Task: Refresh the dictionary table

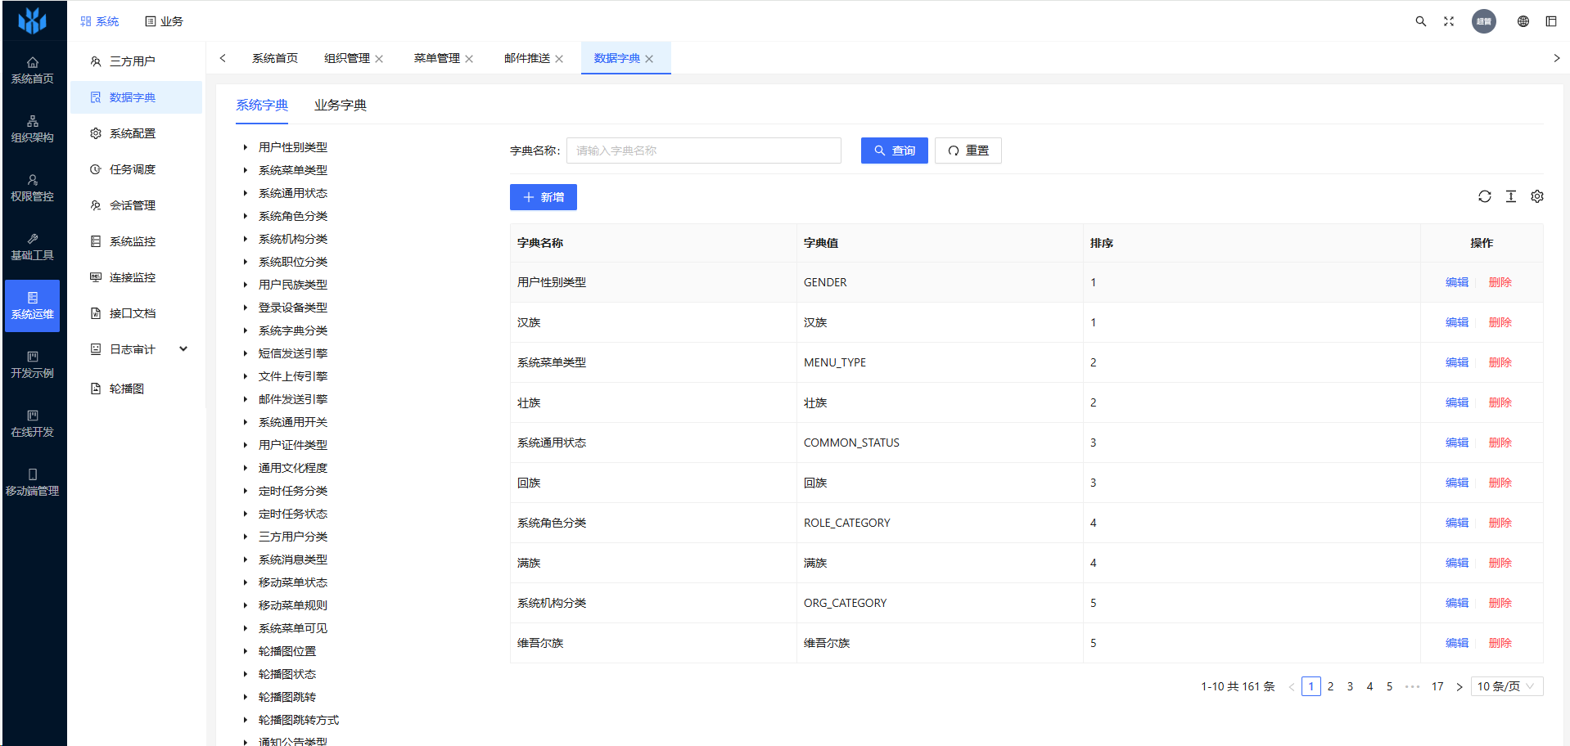Action: click(x=1484, y=196)
